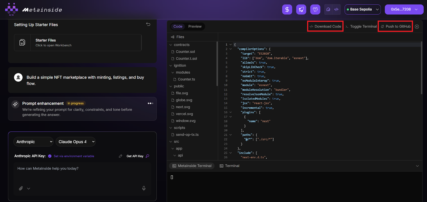The height and width of the screenshot is (202, 427).
Task: Select the MetaInside Terminal tab
Action: tap(192, 166)
